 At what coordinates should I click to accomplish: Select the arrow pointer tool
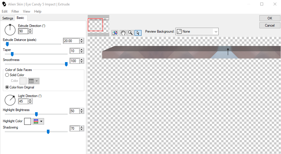tap(138, 33)
